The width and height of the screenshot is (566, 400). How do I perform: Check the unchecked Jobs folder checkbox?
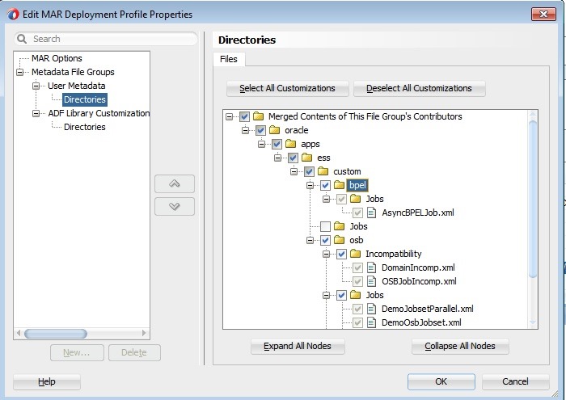click(325, 226)
